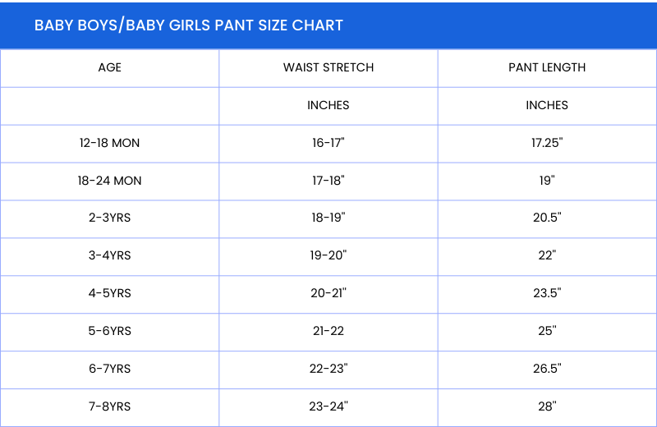The width and height of the screenshot is (657, 427).
Task: Click the 4-5YRS age cell
Action: 109,294
